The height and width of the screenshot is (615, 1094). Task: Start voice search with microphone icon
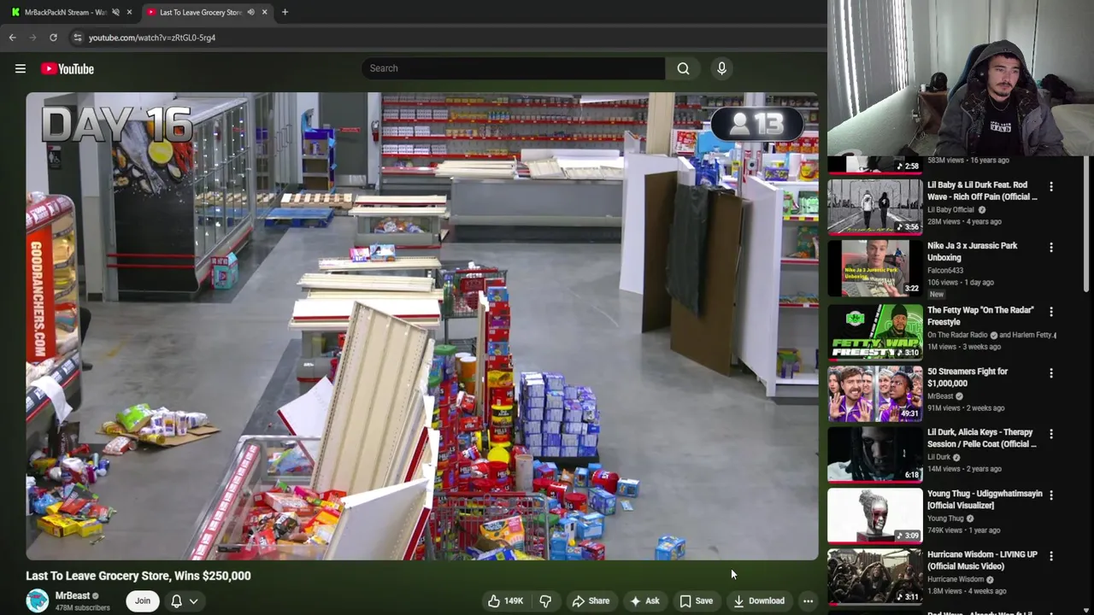coord(721,68)
